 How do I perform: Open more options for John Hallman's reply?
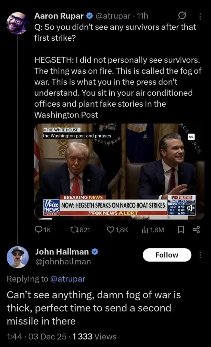(200, 255)
